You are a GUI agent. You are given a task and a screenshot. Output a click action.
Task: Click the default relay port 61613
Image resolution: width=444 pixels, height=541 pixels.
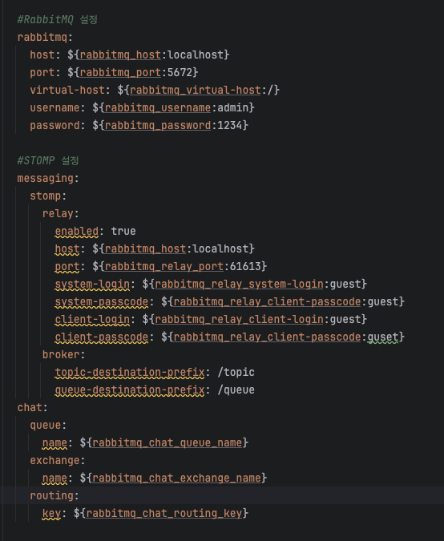point(245,266)
